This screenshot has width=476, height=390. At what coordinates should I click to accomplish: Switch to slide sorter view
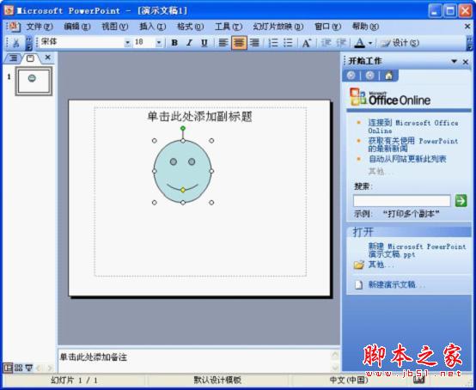point(19,368)
